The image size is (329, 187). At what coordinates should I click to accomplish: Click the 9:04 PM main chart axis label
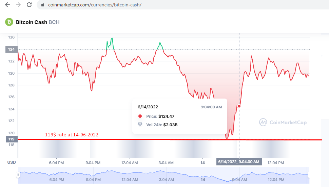(93, 163)
